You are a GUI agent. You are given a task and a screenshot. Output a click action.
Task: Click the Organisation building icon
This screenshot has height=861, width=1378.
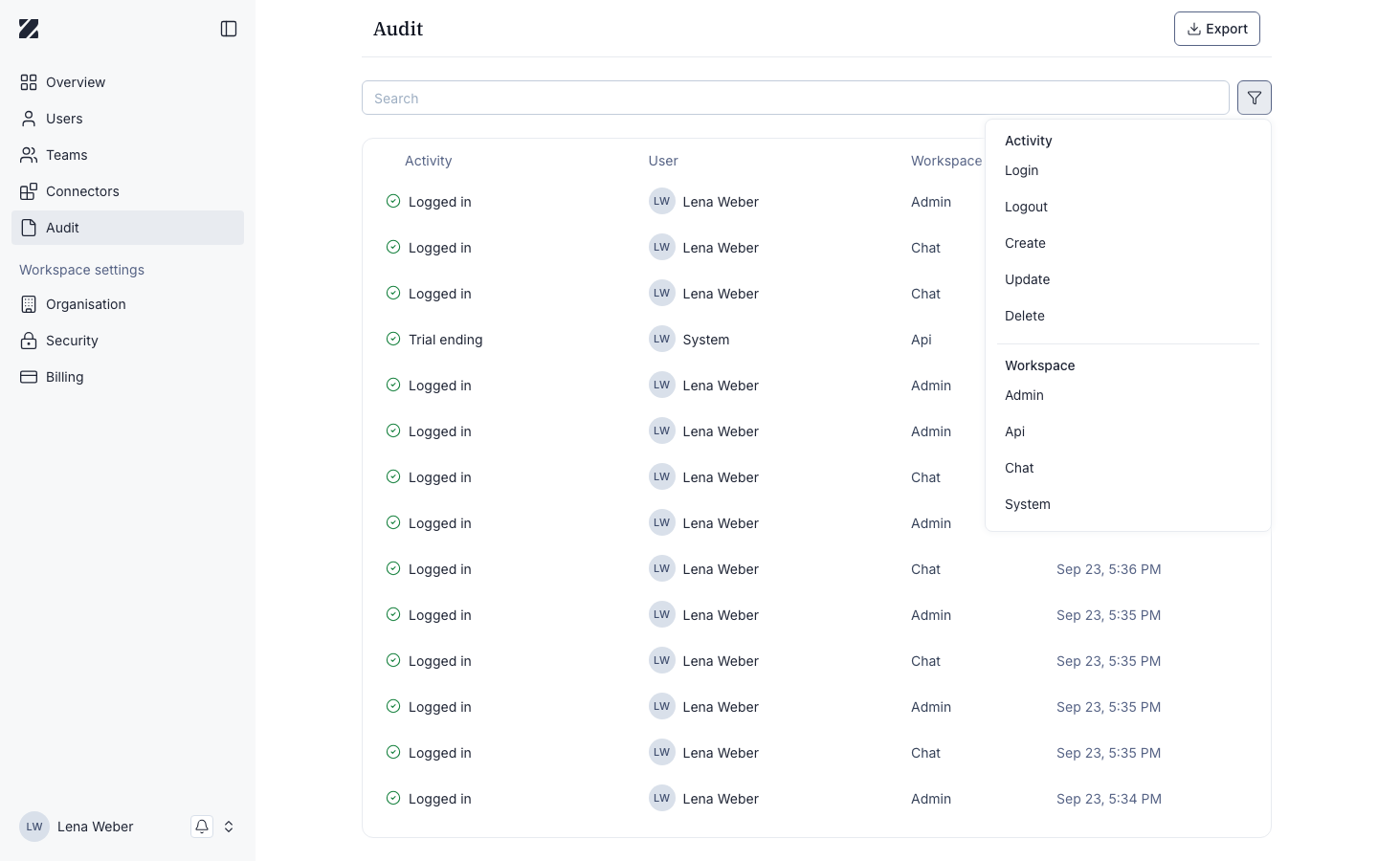click(x=29, y=304)
